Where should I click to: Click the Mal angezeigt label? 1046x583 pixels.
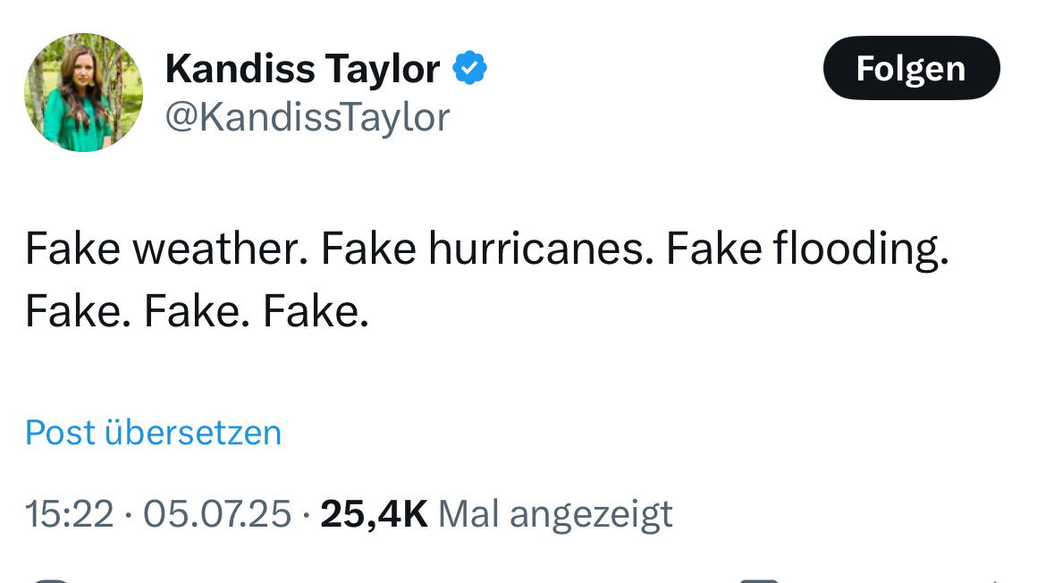[556, 514]
